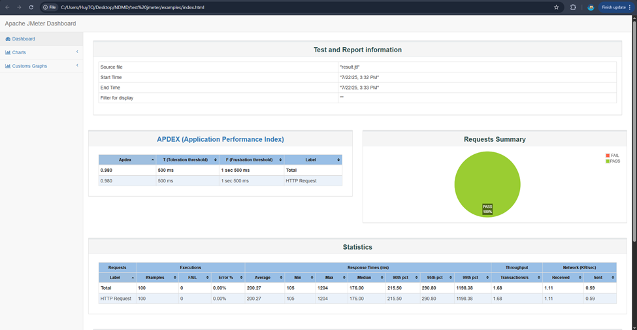Screen dimensions: 637x330
Task: Click the browser forward arrow
Action: tap(19, 7)
